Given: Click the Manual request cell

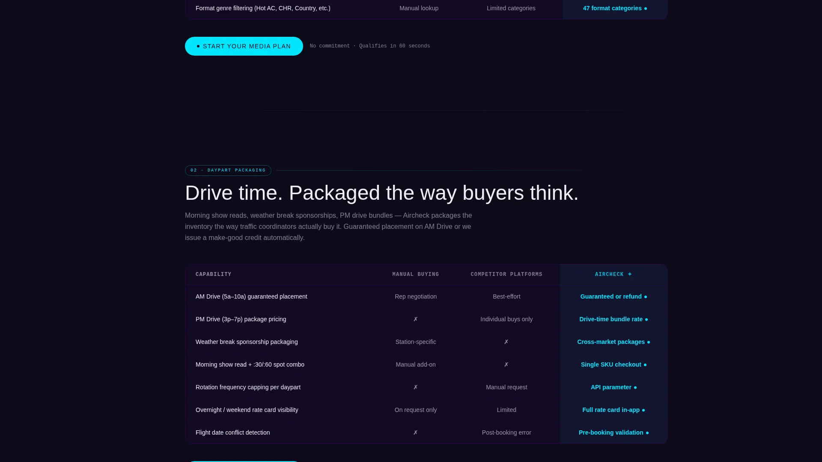Looking at the screenshot, I should coord(506,387).
